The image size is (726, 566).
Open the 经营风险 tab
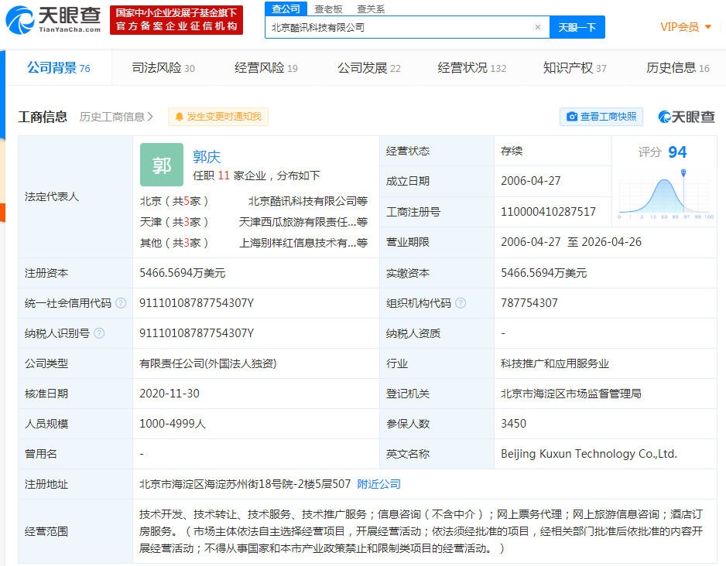click(266, 68)
